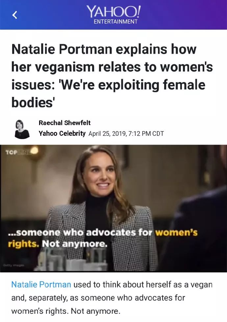227x322 pixels.
Task: Tap the yellow "women's" caption word
Action: pos(176,233)
